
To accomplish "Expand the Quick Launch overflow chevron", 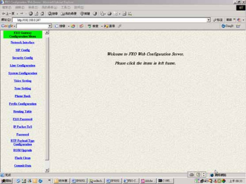I will 49,180.
